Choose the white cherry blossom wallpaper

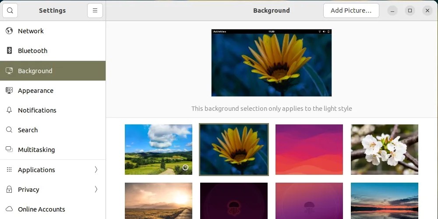click(x=385, y=149)
